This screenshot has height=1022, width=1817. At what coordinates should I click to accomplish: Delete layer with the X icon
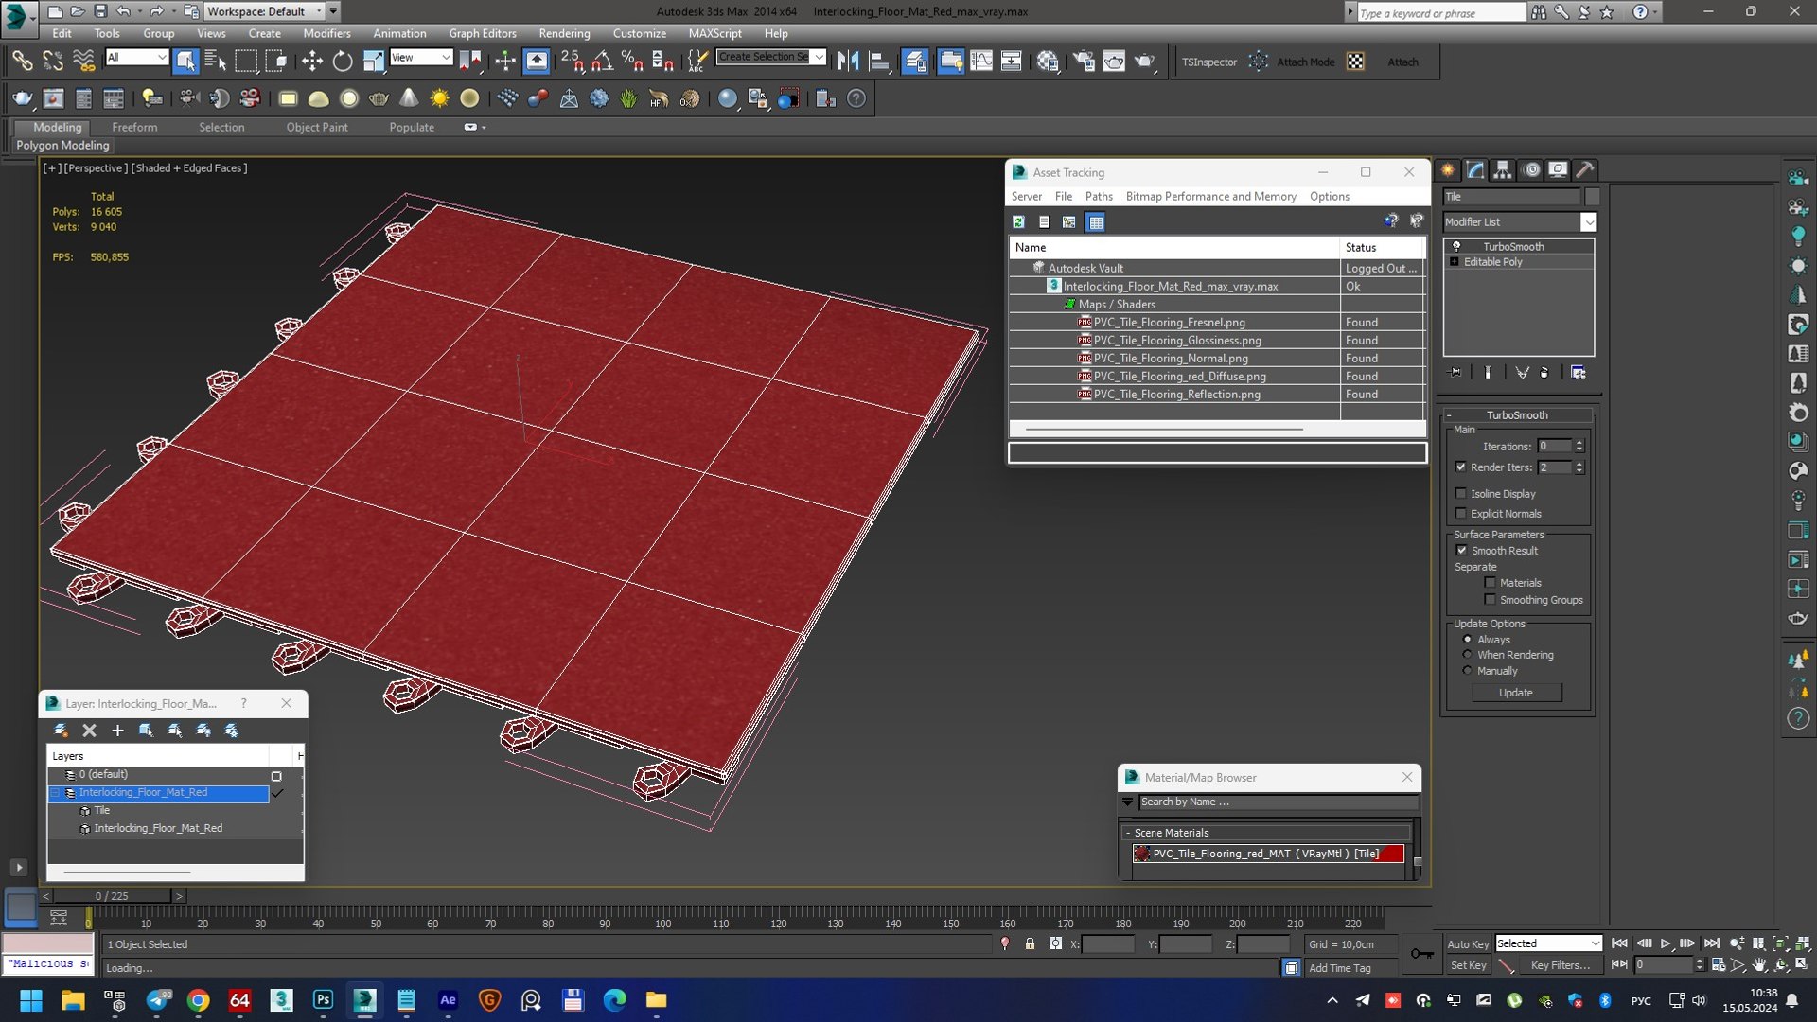(x=90, y=731)
